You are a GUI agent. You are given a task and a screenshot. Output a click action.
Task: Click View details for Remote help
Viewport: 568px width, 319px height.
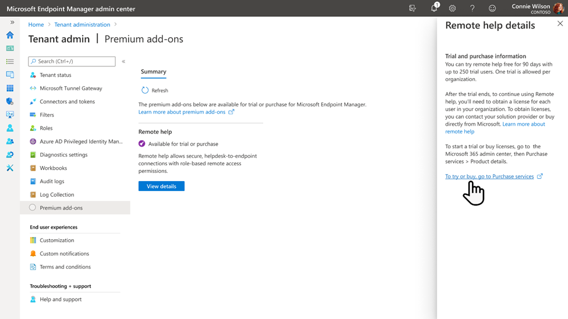(x=161, y=186)
